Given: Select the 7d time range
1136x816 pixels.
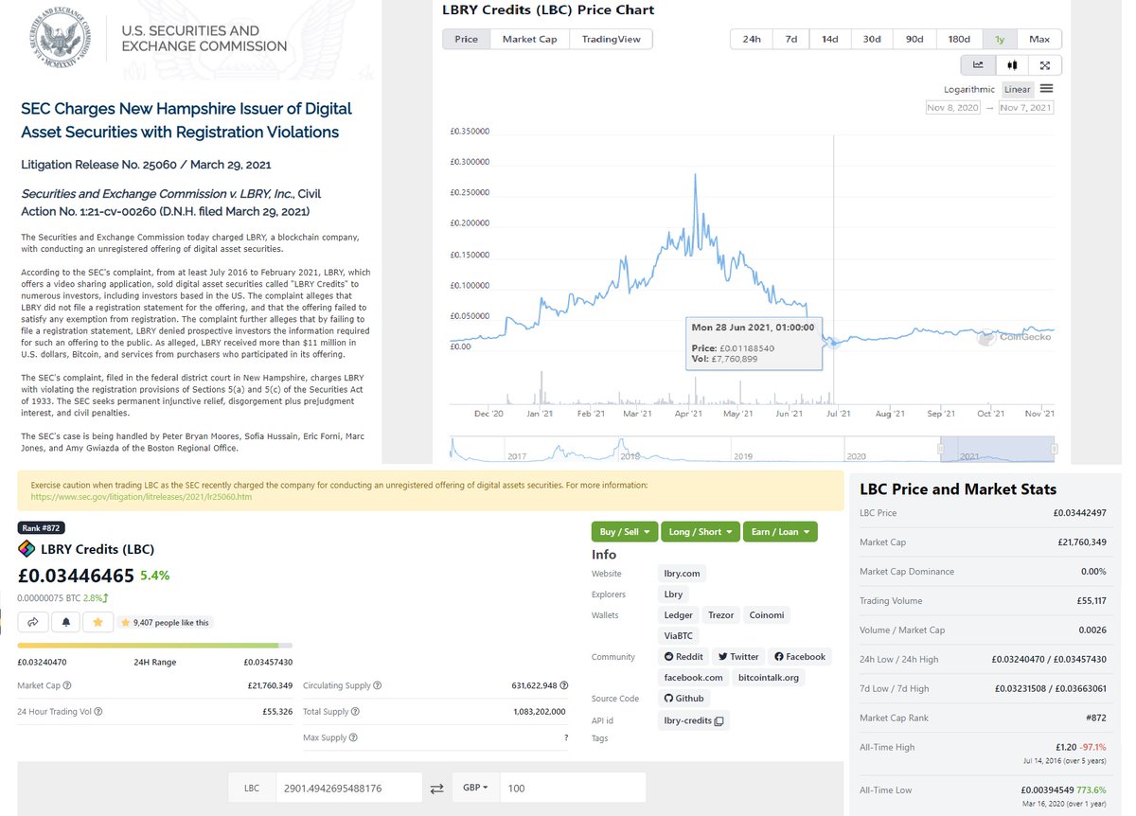Looking at the screenshot, I should 790,39.
